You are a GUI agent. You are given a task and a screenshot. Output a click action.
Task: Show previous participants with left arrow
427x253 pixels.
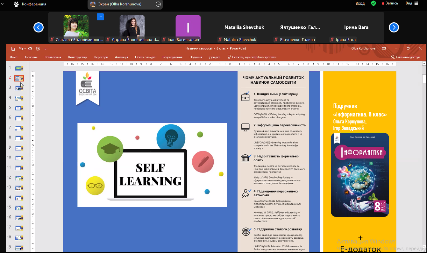pyautogui.click(x=38, y=28)
